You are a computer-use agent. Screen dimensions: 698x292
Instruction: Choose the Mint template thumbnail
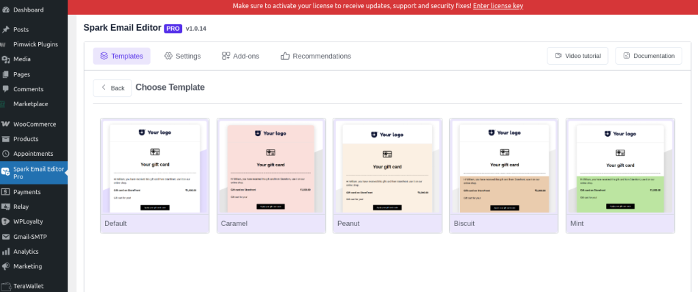pyautogui.click(x=620, y=166)
